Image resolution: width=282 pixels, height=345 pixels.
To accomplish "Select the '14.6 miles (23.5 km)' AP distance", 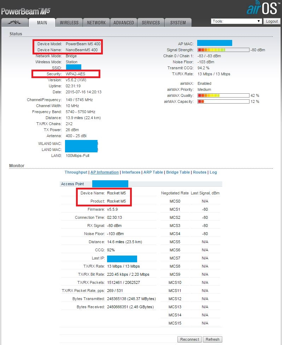I will (x=124, y=242).
